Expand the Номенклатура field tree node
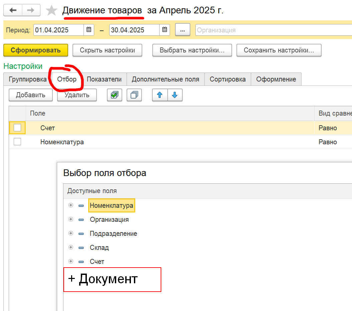352x311 pixels. 70,205
